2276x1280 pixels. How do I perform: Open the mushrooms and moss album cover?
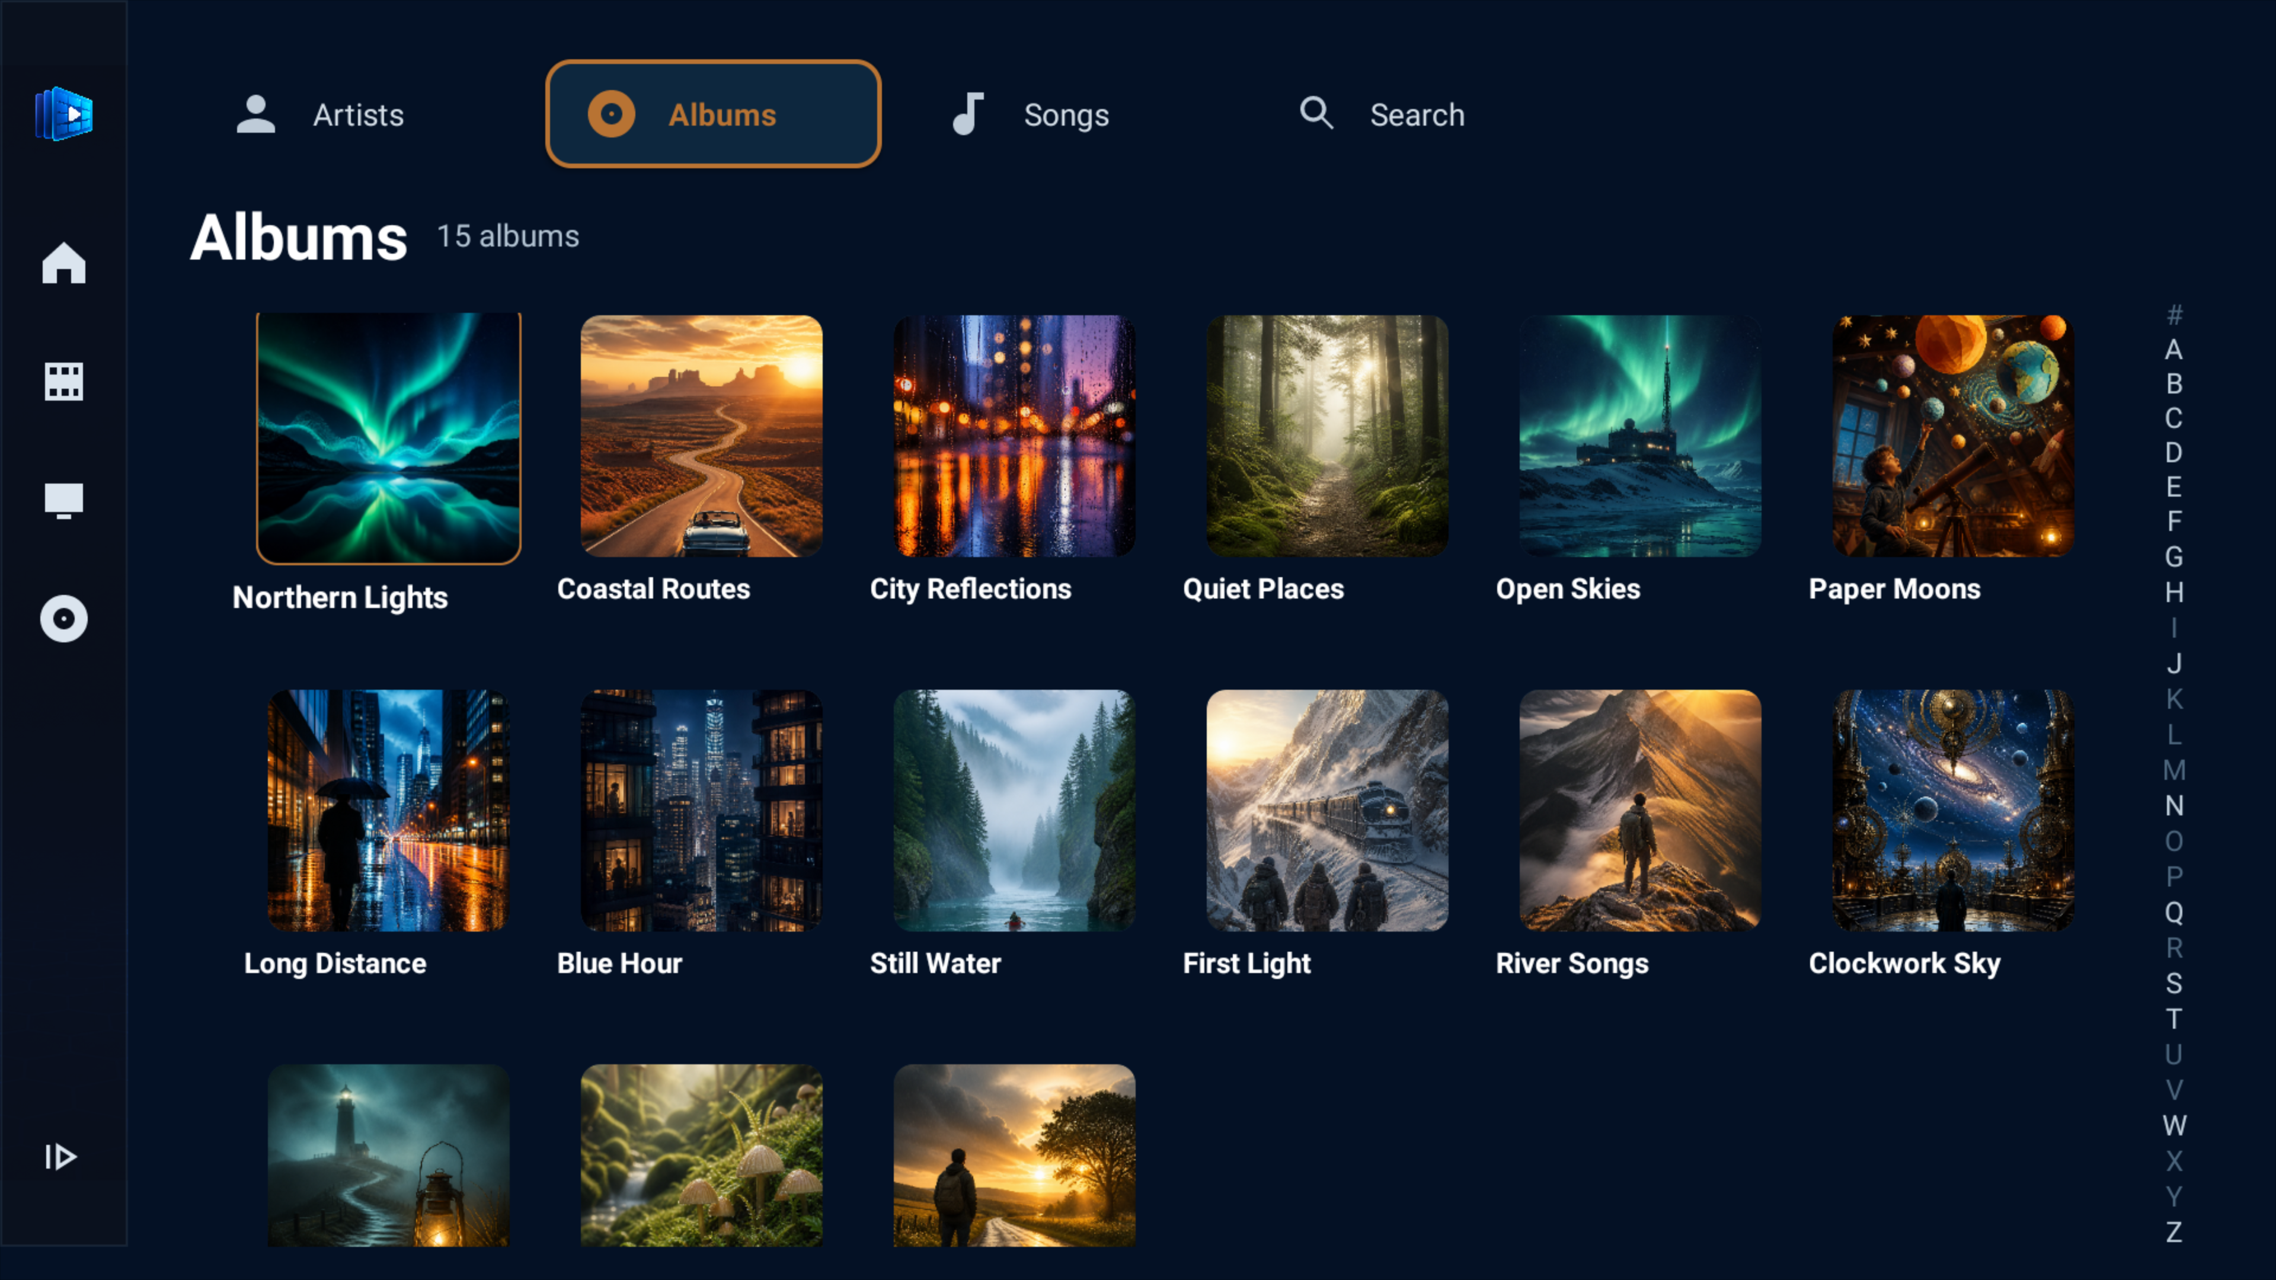click(x=702, y=1156)
